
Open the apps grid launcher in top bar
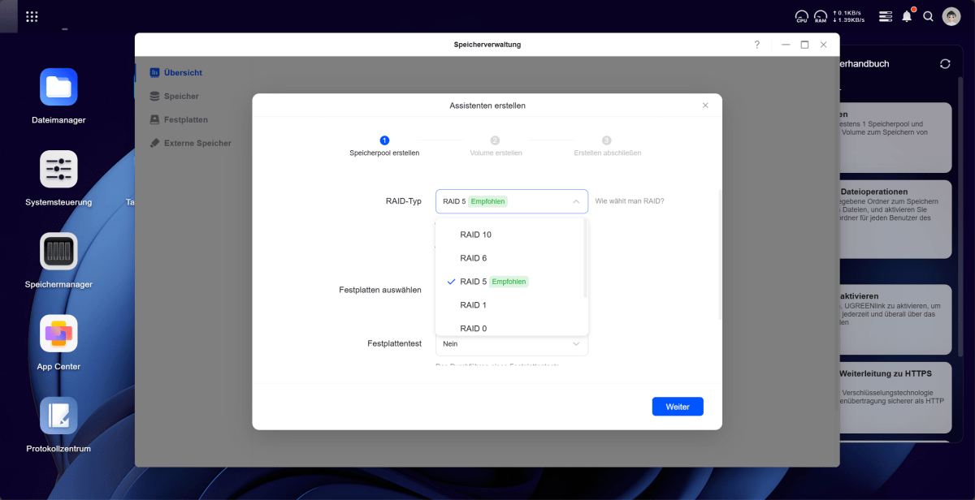(32, 16)
